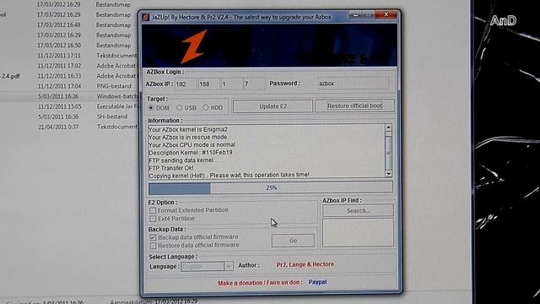Viewport: 540px width, 304px height.
Task: Click date 11/12/2011 17:11 in Explorer window
Action: click(59, 56)
